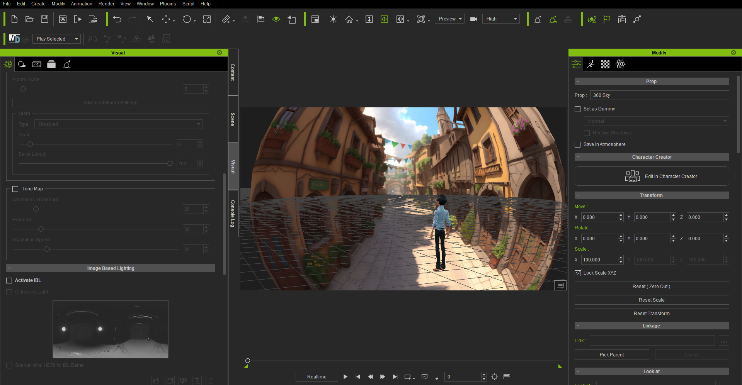Activate the Move object tool
Viewport: 742px width, 385px height.
[x=166, y=19]
